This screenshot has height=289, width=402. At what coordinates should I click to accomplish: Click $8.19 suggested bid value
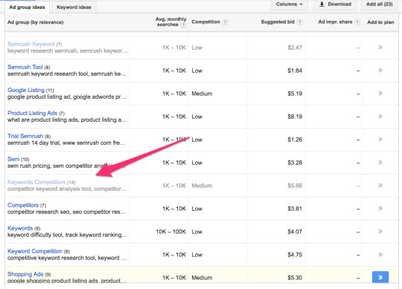point(295,117)
